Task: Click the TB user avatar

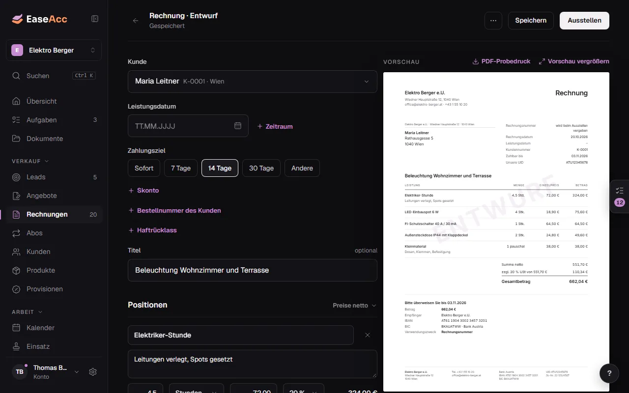Action: [x=20, y=372]
